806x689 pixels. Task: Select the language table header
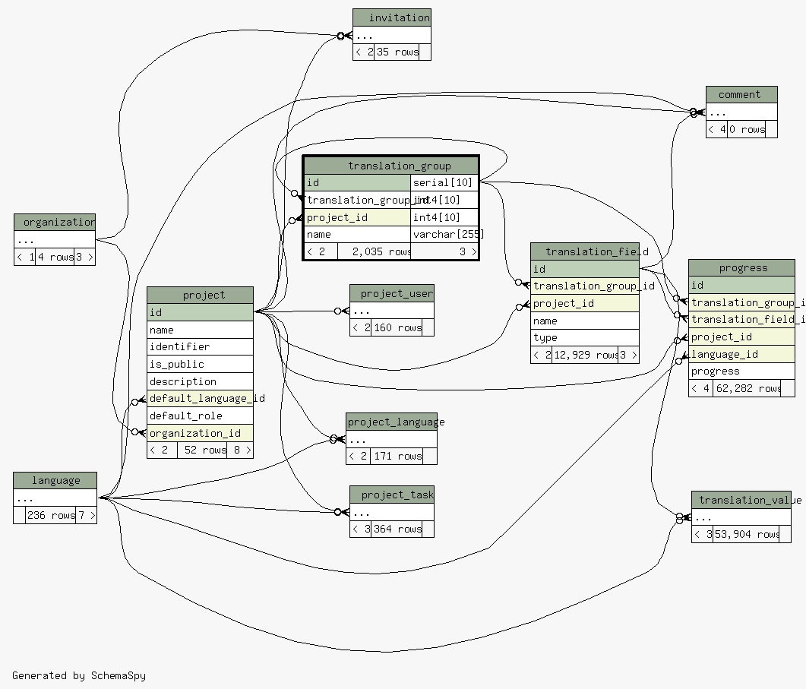coord(55,480)
